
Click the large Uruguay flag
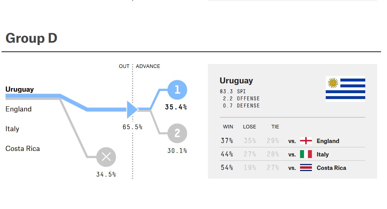point(345,89)
